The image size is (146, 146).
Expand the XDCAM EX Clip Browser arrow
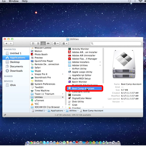pyautogui.click(x=63, y=107)
